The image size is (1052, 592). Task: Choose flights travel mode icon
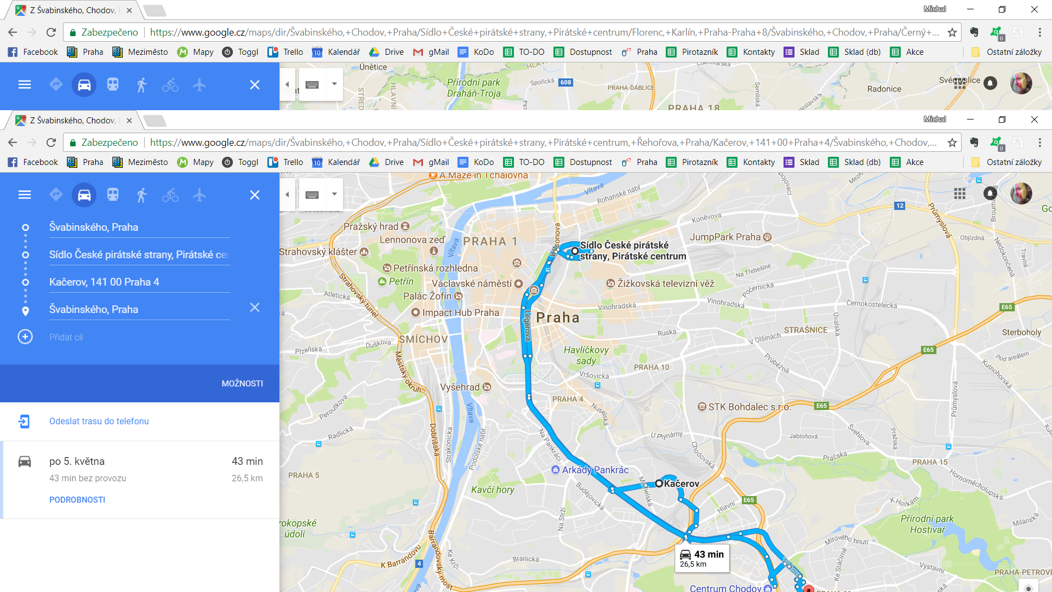[x=199, y=195]
